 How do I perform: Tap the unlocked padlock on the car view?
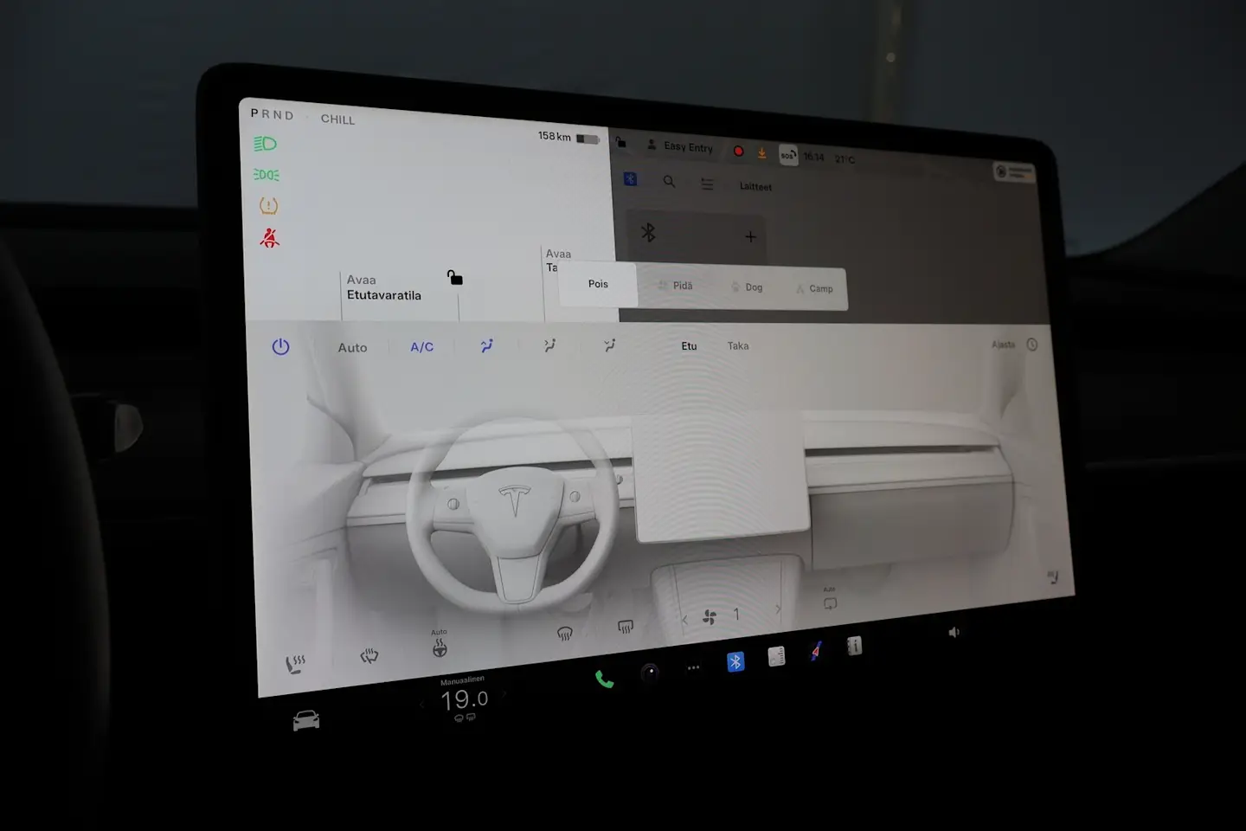coord(454,278)
